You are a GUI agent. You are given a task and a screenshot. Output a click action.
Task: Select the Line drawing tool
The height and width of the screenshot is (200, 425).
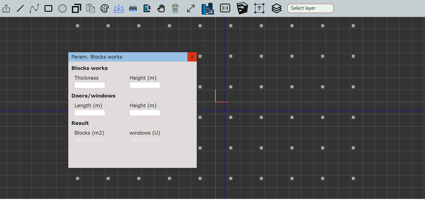[x=20, y=8]
